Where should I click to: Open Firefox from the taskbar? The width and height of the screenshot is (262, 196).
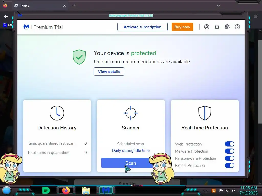coord(66,190)
